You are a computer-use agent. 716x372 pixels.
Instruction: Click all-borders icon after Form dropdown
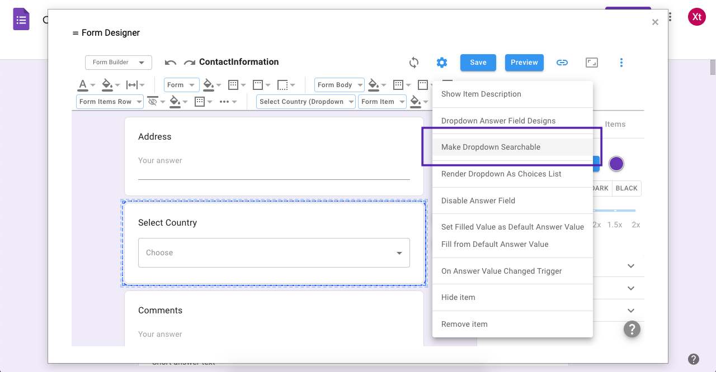tap(234, 85)
